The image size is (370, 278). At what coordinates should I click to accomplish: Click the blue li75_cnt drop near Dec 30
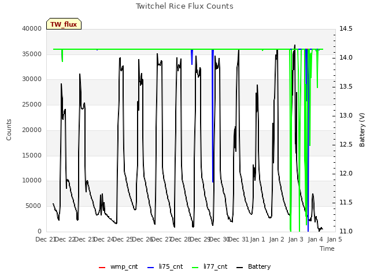pyautogui.click(x=213, y=116)
